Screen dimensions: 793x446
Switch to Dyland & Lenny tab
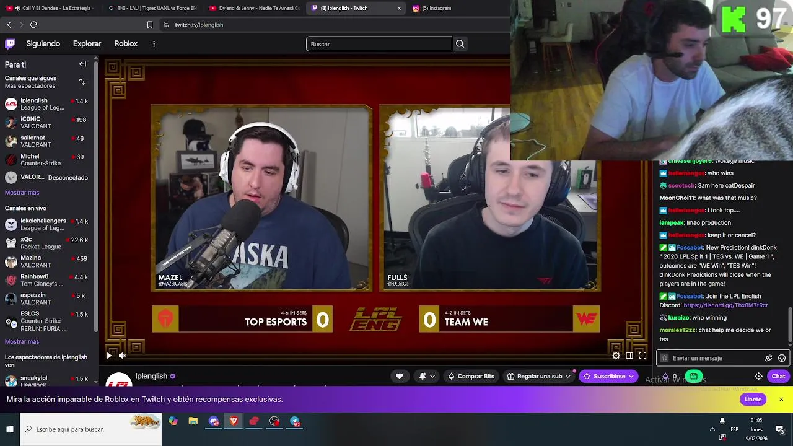[255, 8]
